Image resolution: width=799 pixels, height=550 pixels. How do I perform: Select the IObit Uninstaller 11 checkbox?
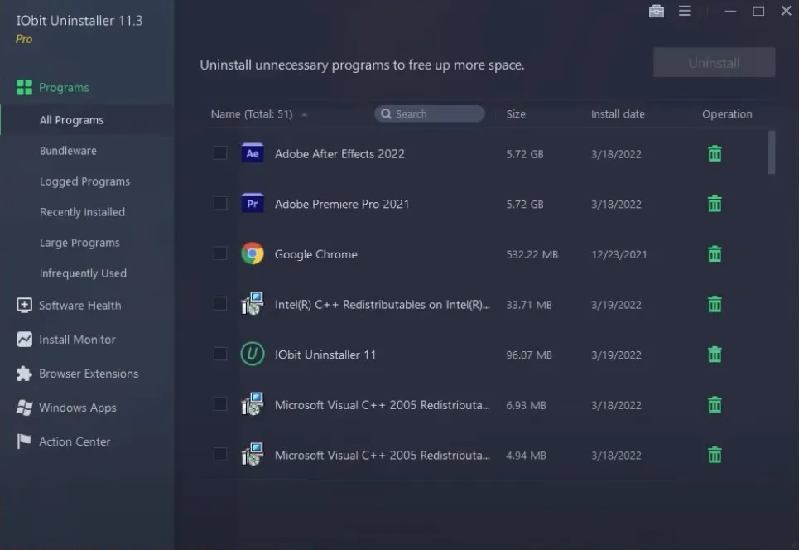point(220,354)
